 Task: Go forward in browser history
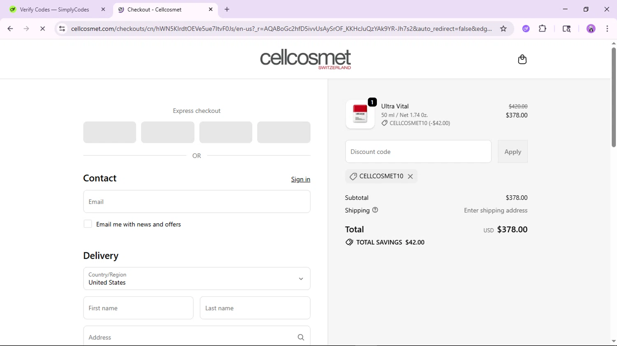(x=26, y=29)
